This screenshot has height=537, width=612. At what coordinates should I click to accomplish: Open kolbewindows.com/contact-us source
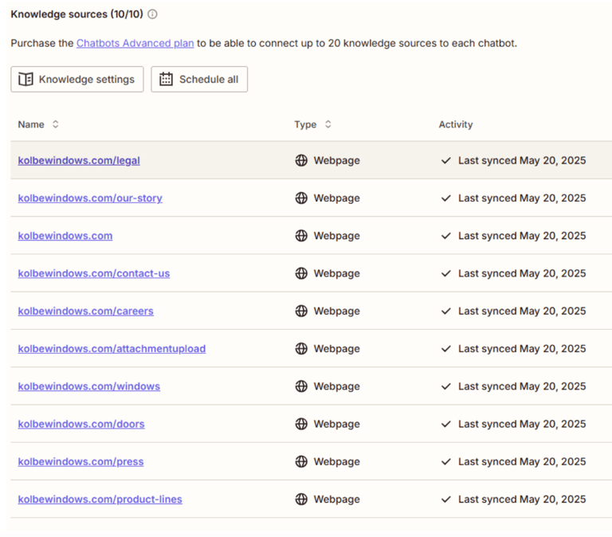(94, 273)
